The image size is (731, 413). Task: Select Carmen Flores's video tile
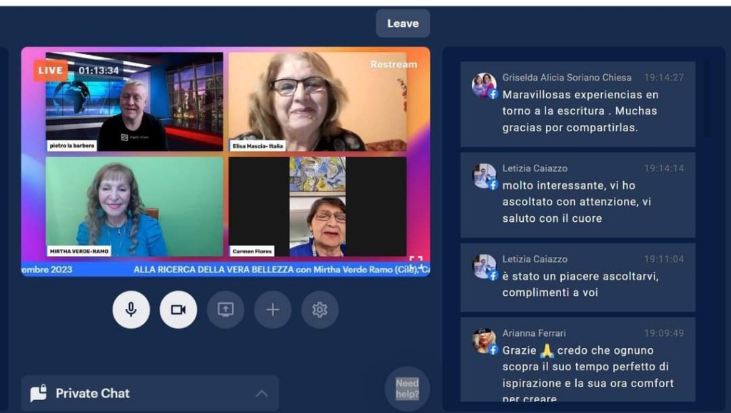(317, 206)
